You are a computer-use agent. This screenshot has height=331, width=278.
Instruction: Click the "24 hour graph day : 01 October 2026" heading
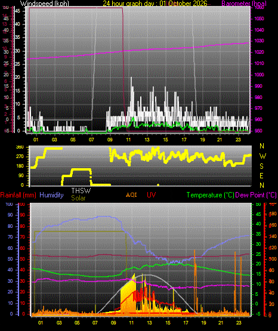(x=155, y=4)
